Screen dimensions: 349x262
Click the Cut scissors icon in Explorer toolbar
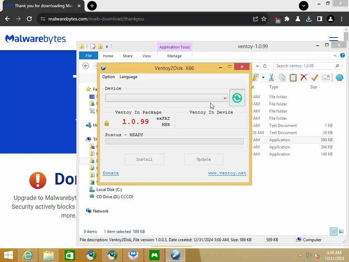pos(271,77)
